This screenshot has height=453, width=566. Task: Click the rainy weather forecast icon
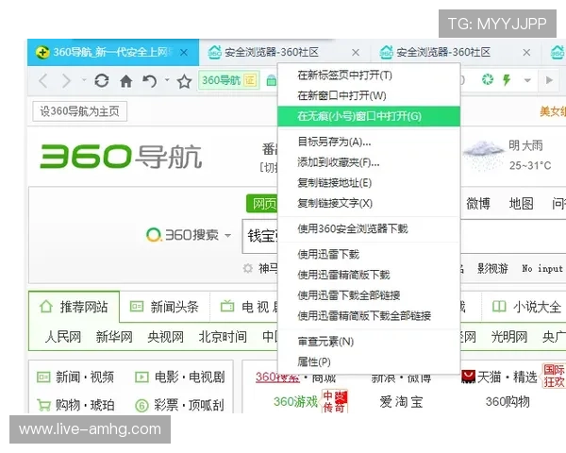[x=484, y=155]
